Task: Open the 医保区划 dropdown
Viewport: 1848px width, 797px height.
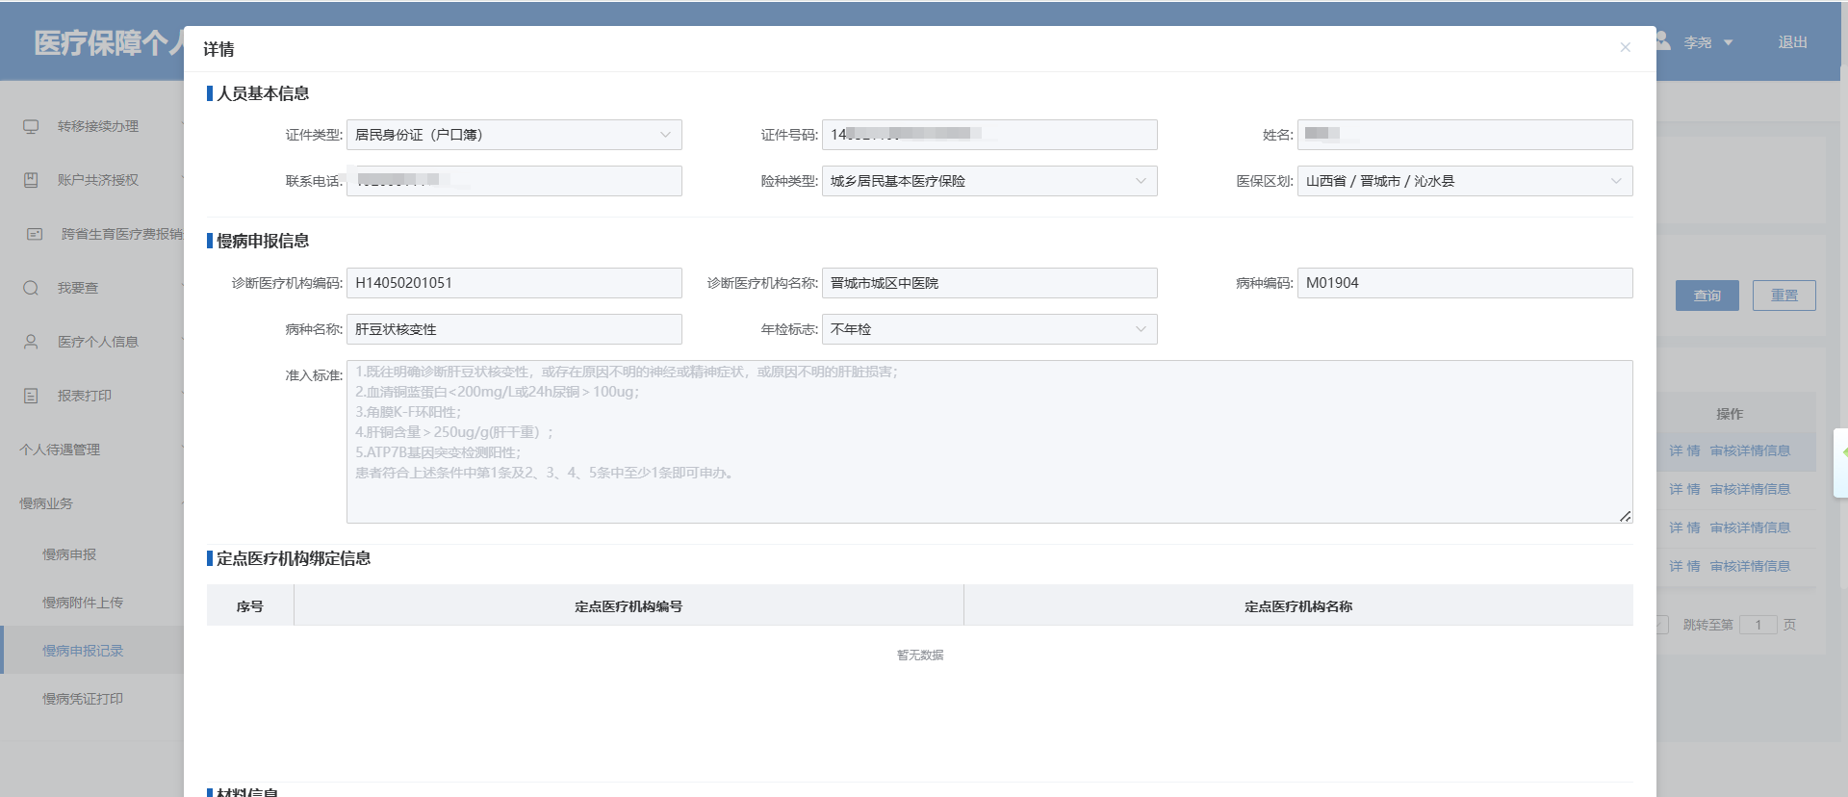Action: point(1465,181)
